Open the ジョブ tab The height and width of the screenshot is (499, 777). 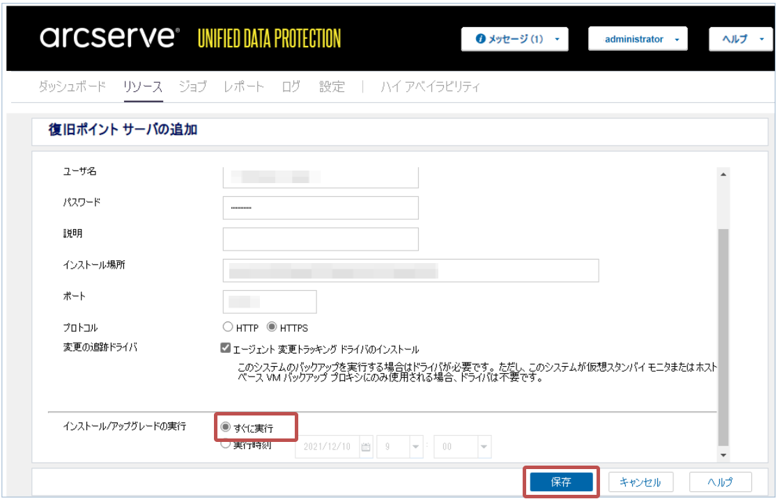pyautogui.click(x=192, y=87)
